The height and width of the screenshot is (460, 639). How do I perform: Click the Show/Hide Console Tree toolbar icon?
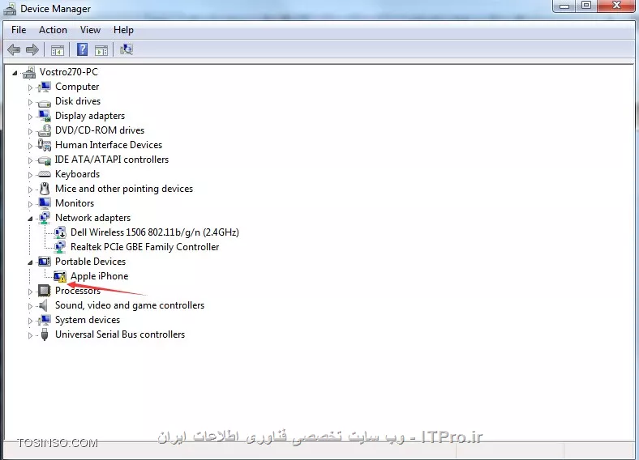pos(58,50)
